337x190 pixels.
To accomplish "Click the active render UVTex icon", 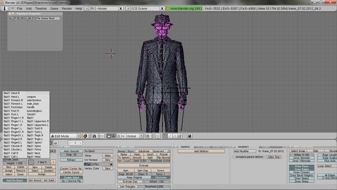I will pos(89,164).
